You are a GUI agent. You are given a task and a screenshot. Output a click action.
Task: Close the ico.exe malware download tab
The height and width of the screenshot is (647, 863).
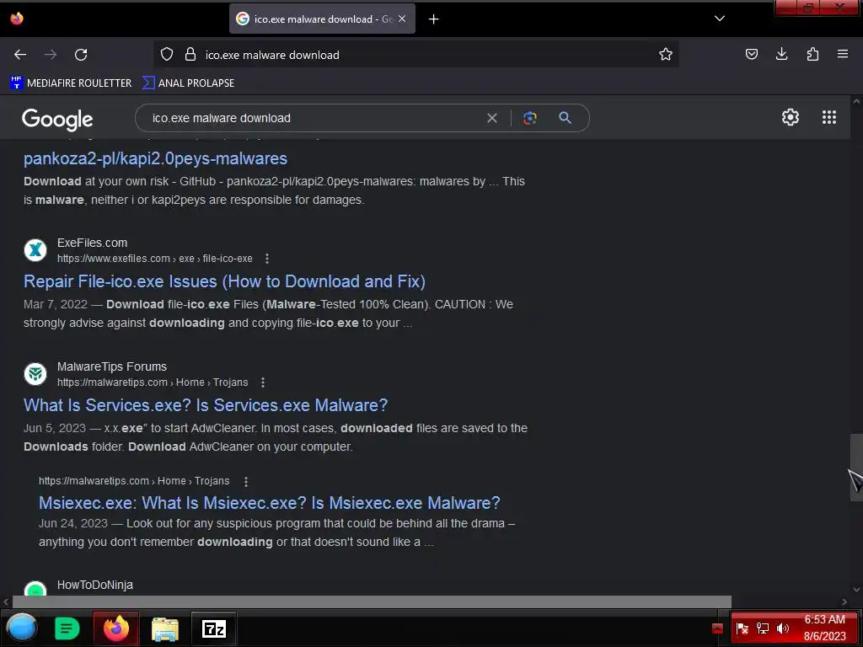(x=402, y=19)
